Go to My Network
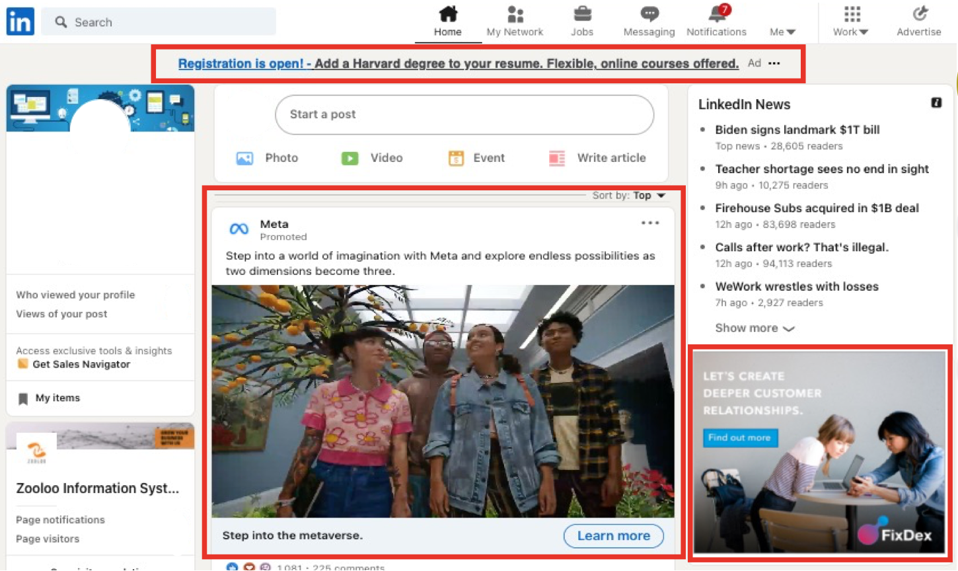 [515, 21]
